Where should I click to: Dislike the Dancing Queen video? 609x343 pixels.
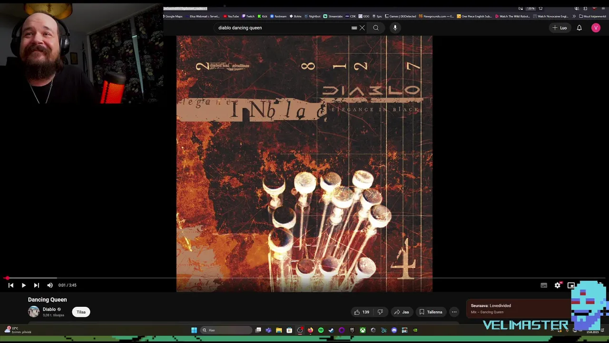[x=380, y=312]
